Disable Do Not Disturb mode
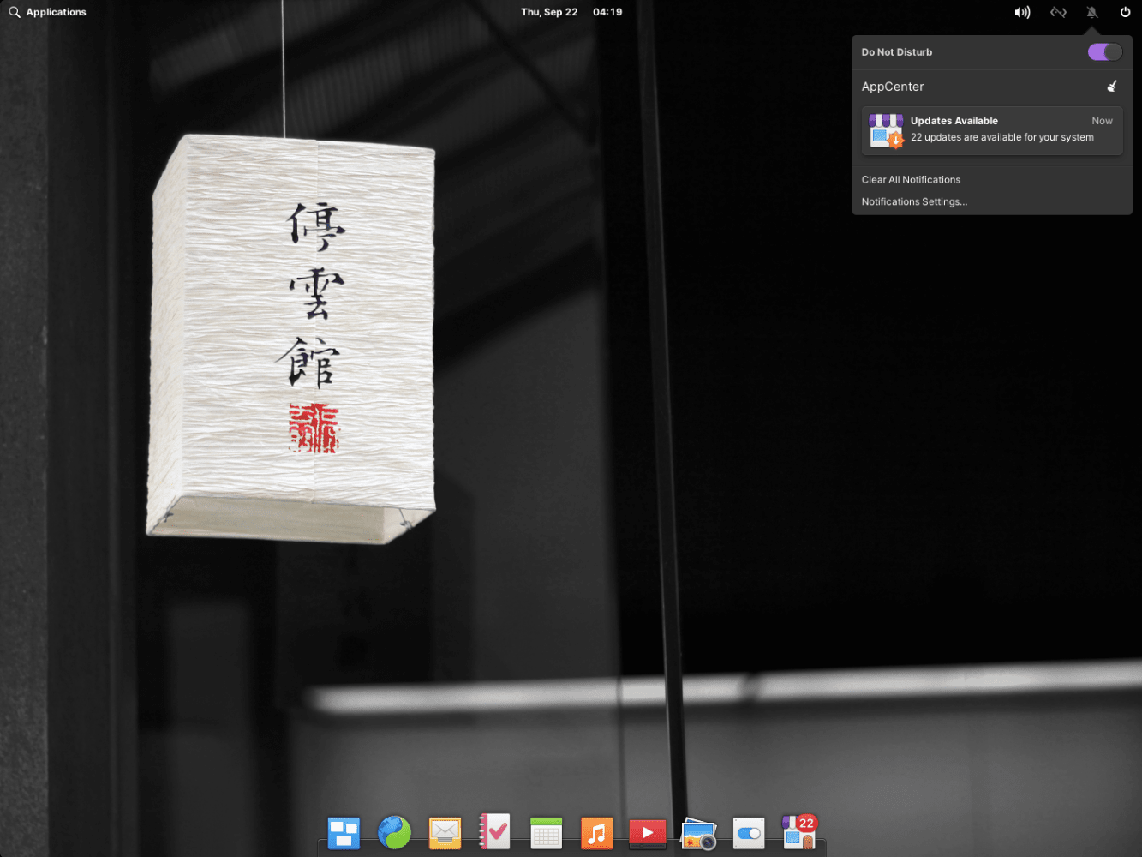1142x857 pixels. [1103, 51]
